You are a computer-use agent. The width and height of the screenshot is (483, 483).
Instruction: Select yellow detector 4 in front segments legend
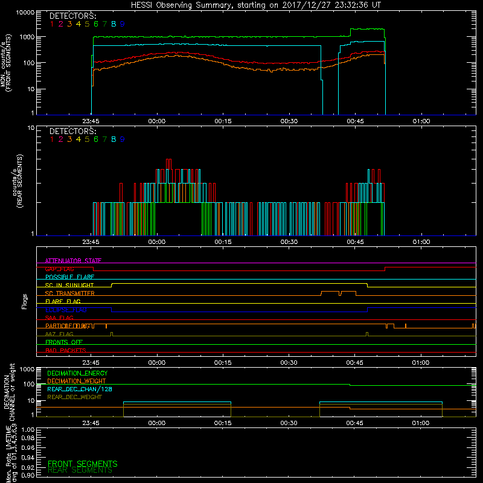coord(78,24)
